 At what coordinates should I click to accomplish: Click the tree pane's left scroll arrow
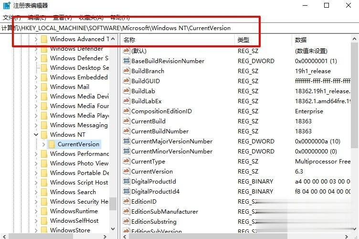pos(4,236)
